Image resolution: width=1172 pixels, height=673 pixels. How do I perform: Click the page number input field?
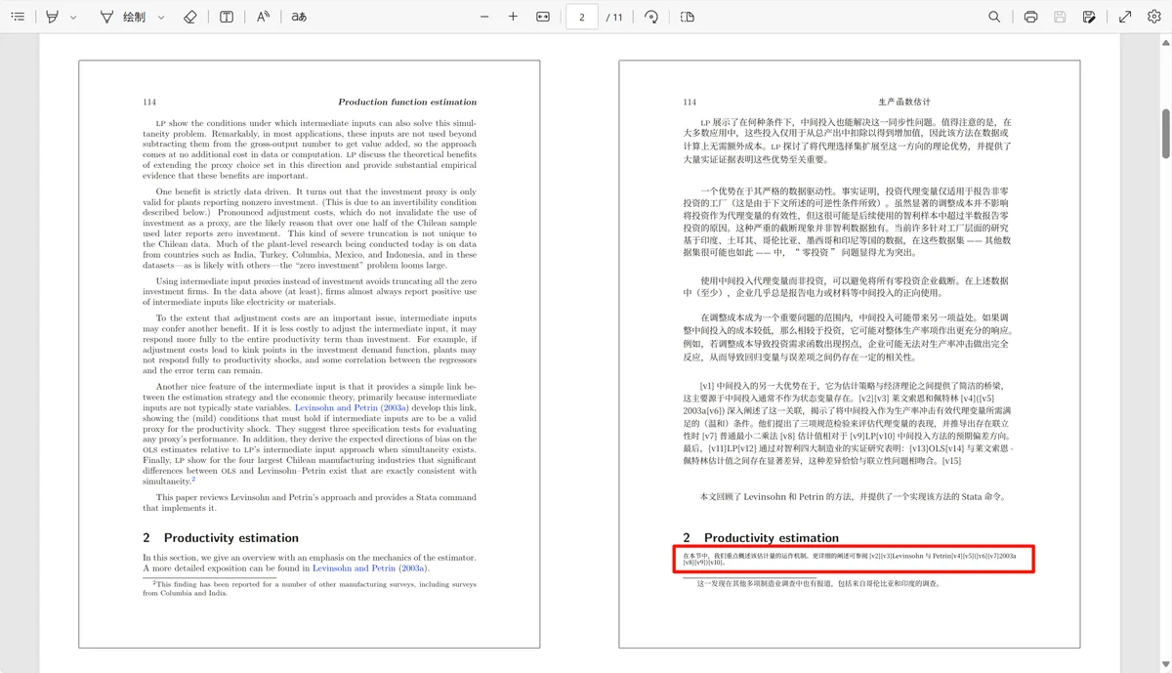[582, 17]
